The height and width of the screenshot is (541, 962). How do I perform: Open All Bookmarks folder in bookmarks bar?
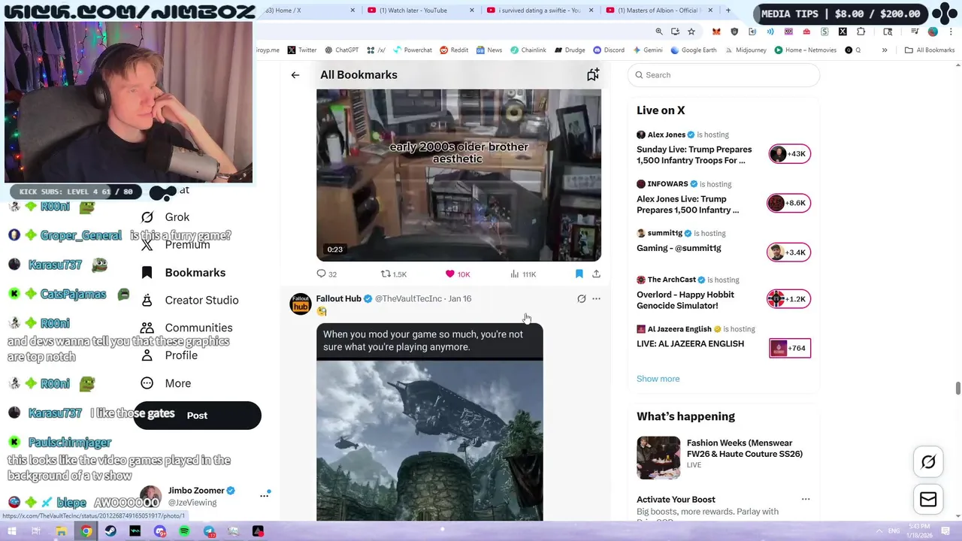pos(930,50)
